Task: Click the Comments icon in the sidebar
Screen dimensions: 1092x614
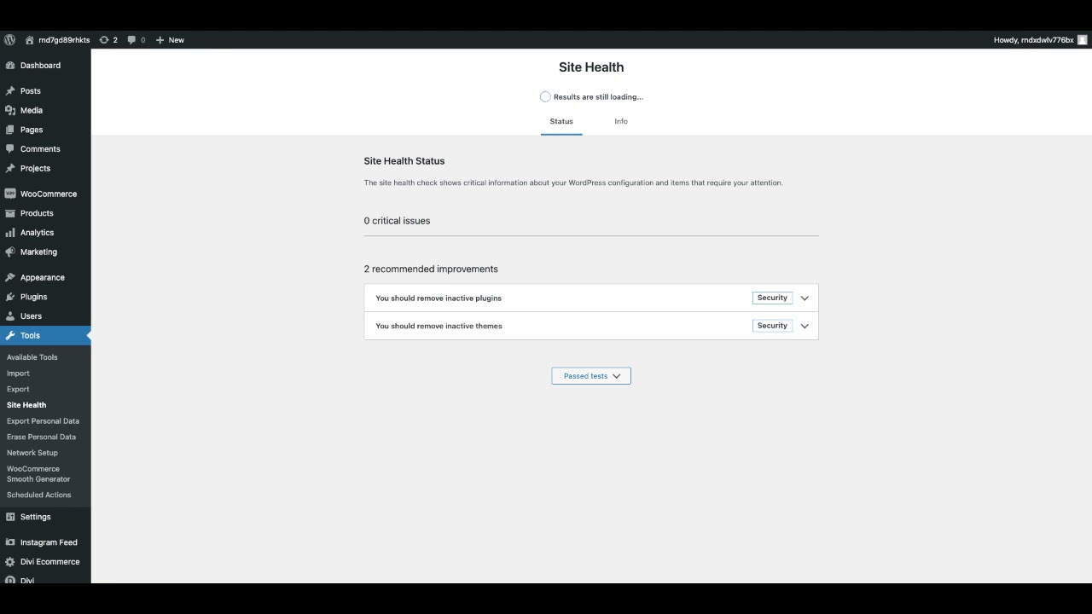Action: click(10, 149)
